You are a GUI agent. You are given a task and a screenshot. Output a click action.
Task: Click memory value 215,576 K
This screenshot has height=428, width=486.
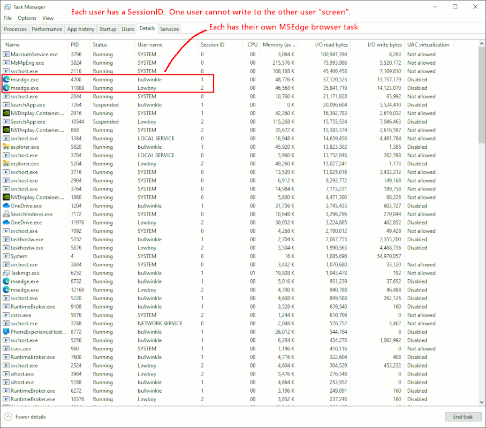tap(283, 63)
